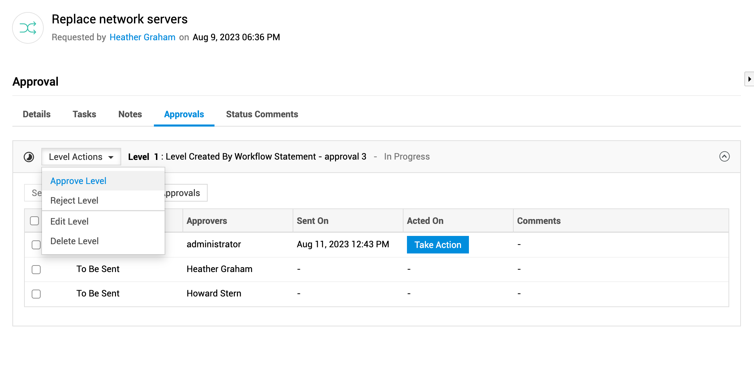Select Edit Level menu option
754x390 pixels.
(x=70, y=221)
